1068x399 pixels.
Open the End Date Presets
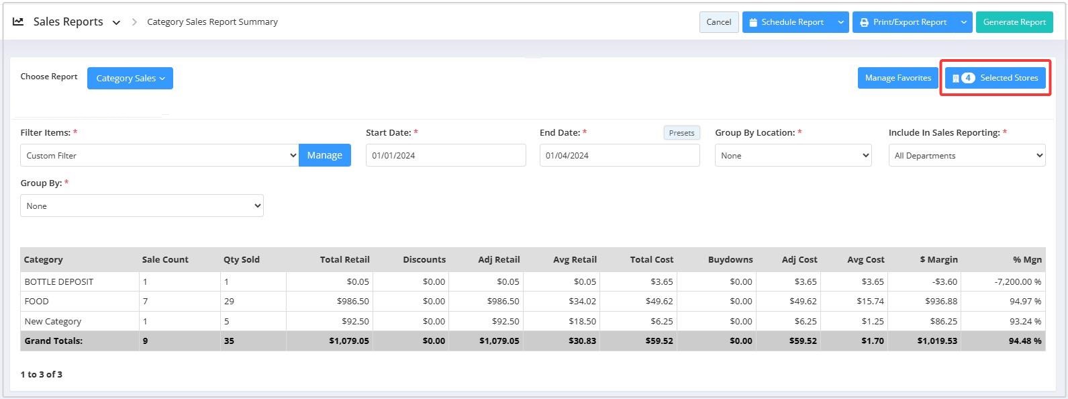click(x=681, y=133)
